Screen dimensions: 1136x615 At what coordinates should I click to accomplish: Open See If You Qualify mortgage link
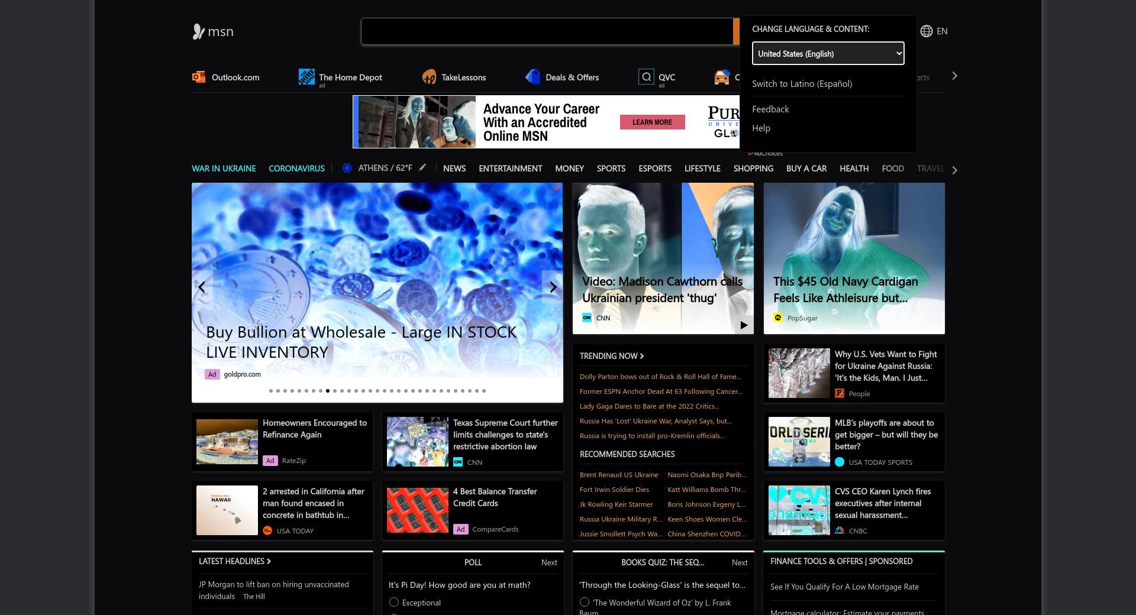tap(844, 587)
